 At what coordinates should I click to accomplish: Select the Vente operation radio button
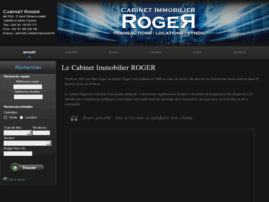[x=6, y=117]
